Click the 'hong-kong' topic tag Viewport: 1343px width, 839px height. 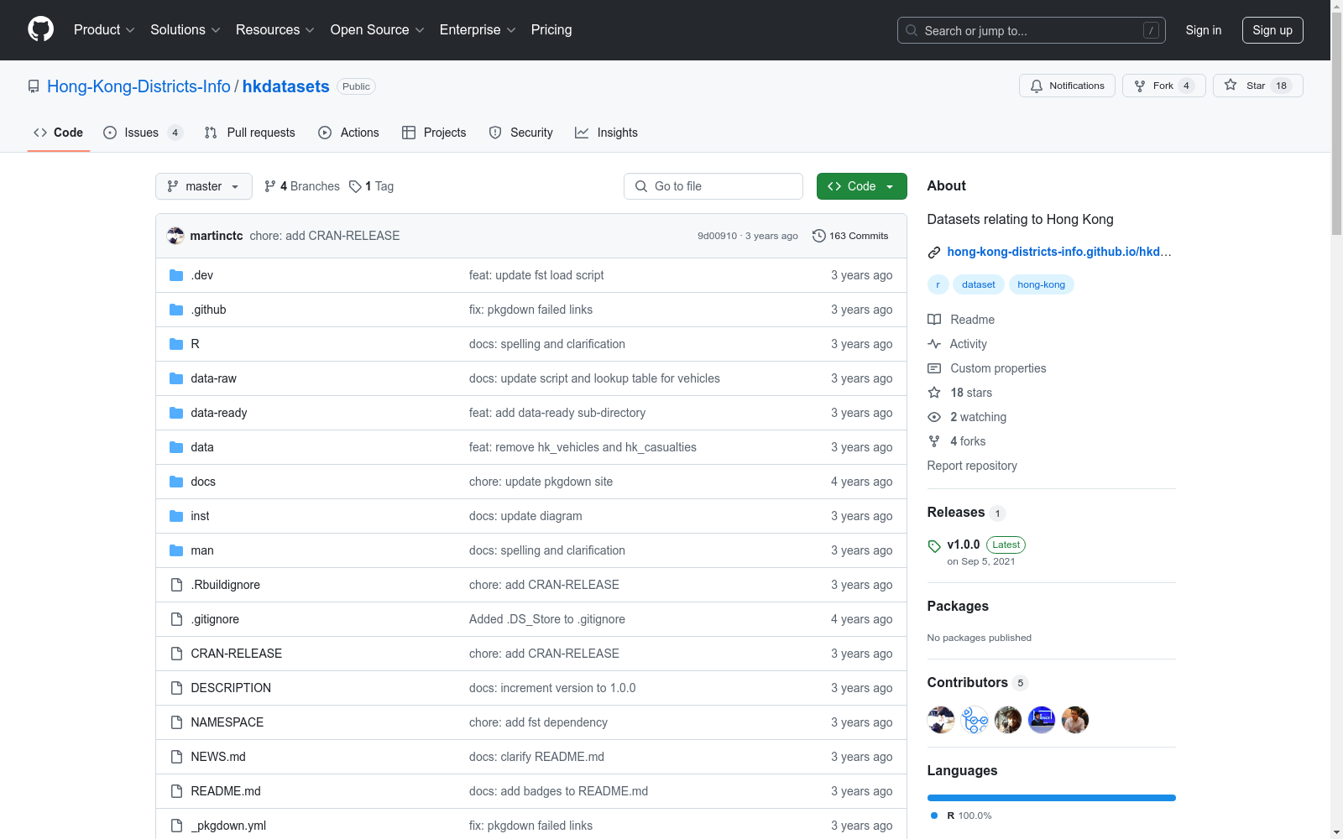pyautogui.click(x=1041, y=284)
